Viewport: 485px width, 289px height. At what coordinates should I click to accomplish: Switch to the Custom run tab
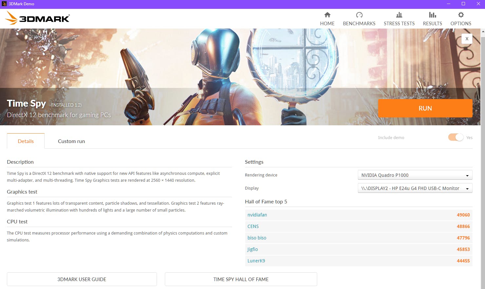point(71,141)
